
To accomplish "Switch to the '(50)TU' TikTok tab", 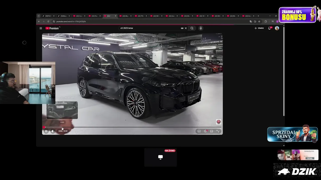I will pos(48,16).
